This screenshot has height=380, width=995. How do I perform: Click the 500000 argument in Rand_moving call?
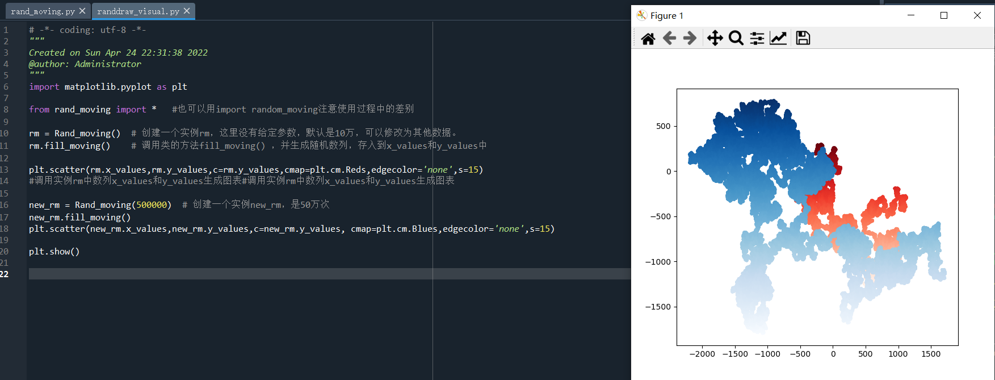click(x=152, y=205)
